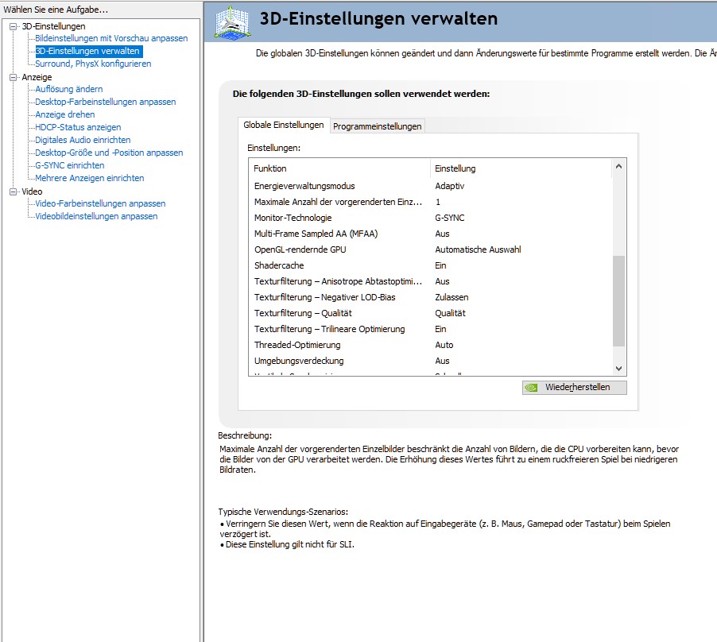Click the NVIDIA logo on Wiederherstellen button
The width and height of the screenshot is (717, 642).
(x=531, y=388)
